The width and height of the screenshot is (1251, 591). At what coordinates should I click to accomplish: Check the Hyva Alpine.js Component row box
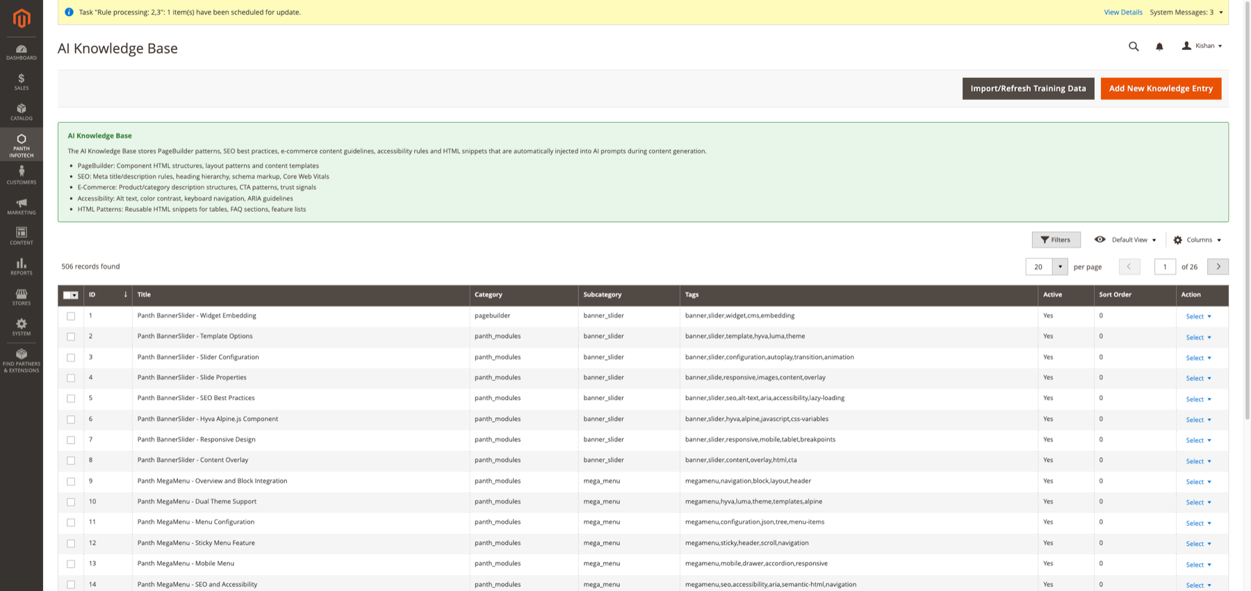(71, 419)
